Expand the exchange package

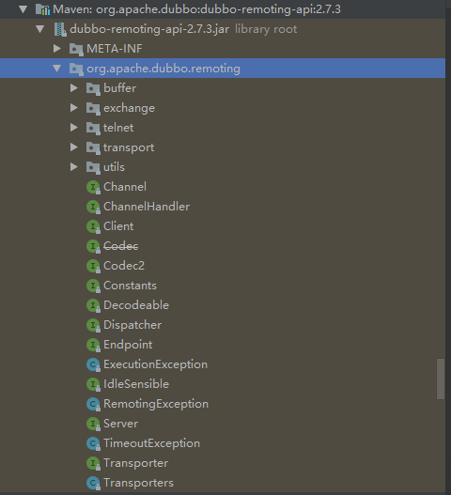(x=74, y=108)
